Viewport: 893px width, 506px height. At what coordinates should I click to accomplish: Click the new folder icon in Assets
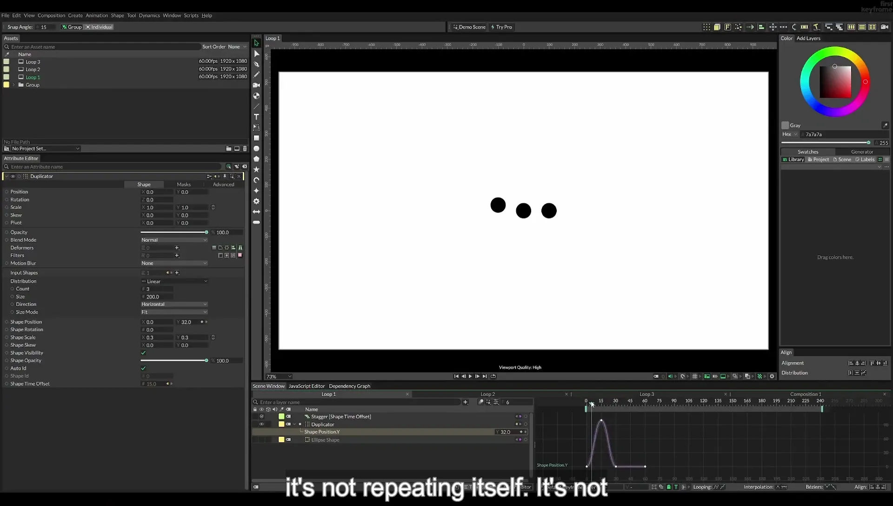[x=228, y=149]
